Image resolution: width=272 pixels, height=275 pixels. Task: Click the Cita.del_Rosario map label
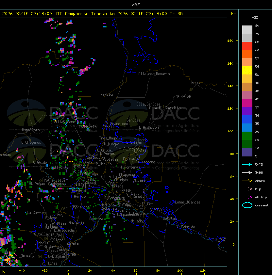(x=154, y=74)
